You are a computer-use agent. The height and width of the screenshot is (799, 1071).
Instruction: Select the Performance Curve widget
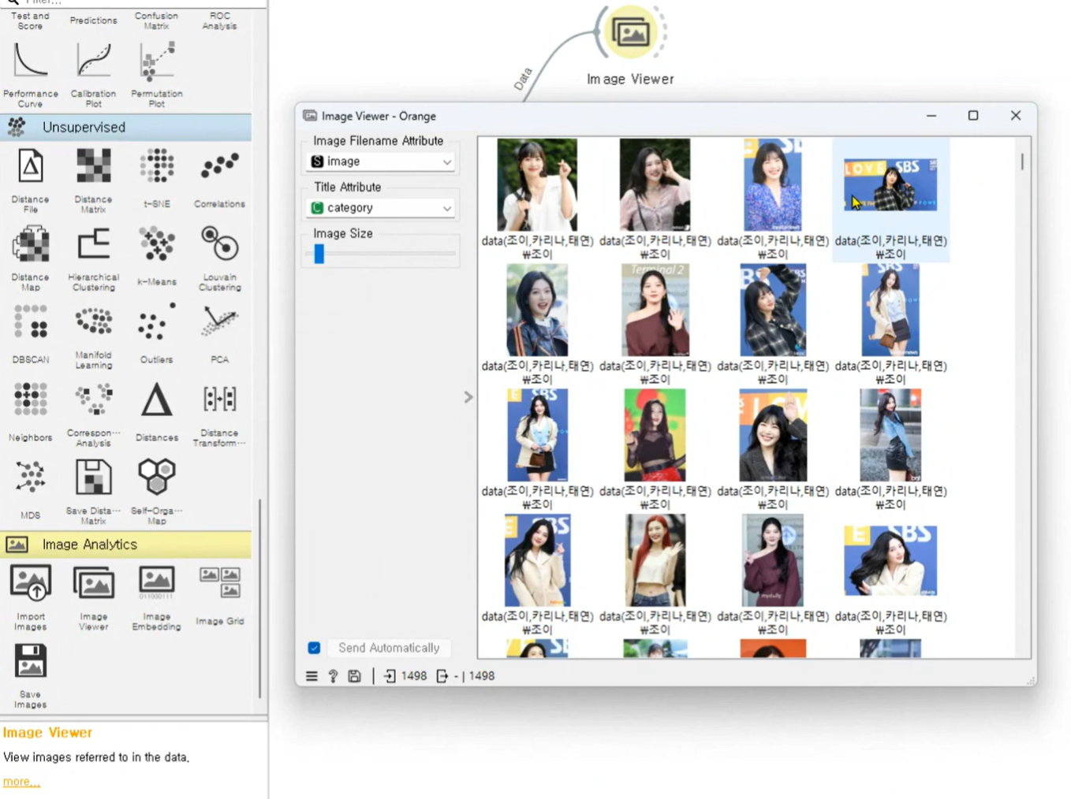pyautogui.click(x=31, y=74)
